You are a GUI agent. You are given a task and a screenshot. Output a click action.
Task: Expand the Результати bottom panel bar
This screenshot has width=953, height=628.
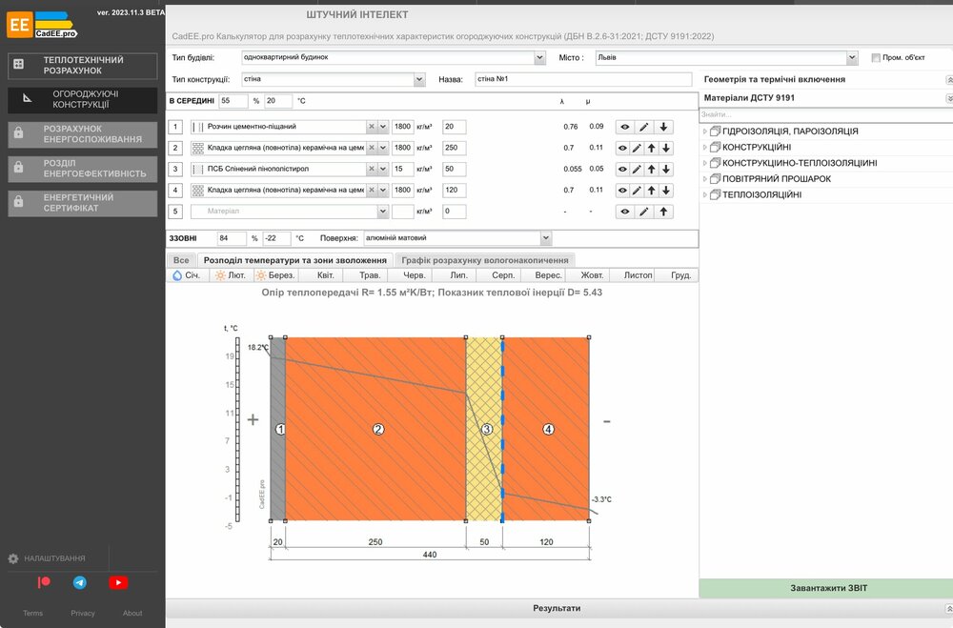[558, 608]
